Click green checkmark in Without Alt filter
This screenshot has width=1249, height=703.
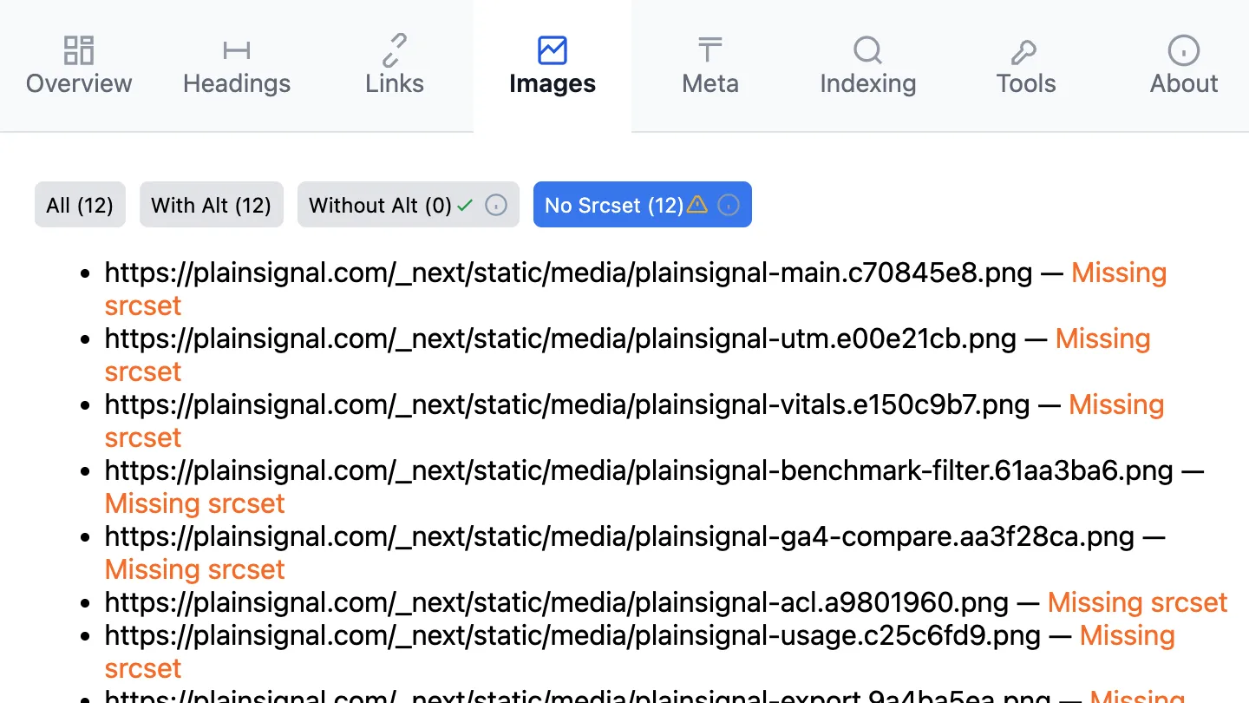coord(465,205)
